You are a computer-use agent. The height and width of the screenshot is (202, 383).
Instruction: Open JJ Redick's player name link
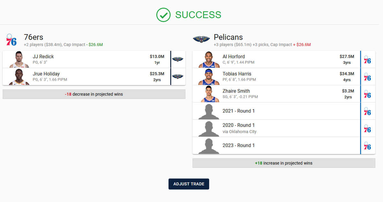(43, 57)
